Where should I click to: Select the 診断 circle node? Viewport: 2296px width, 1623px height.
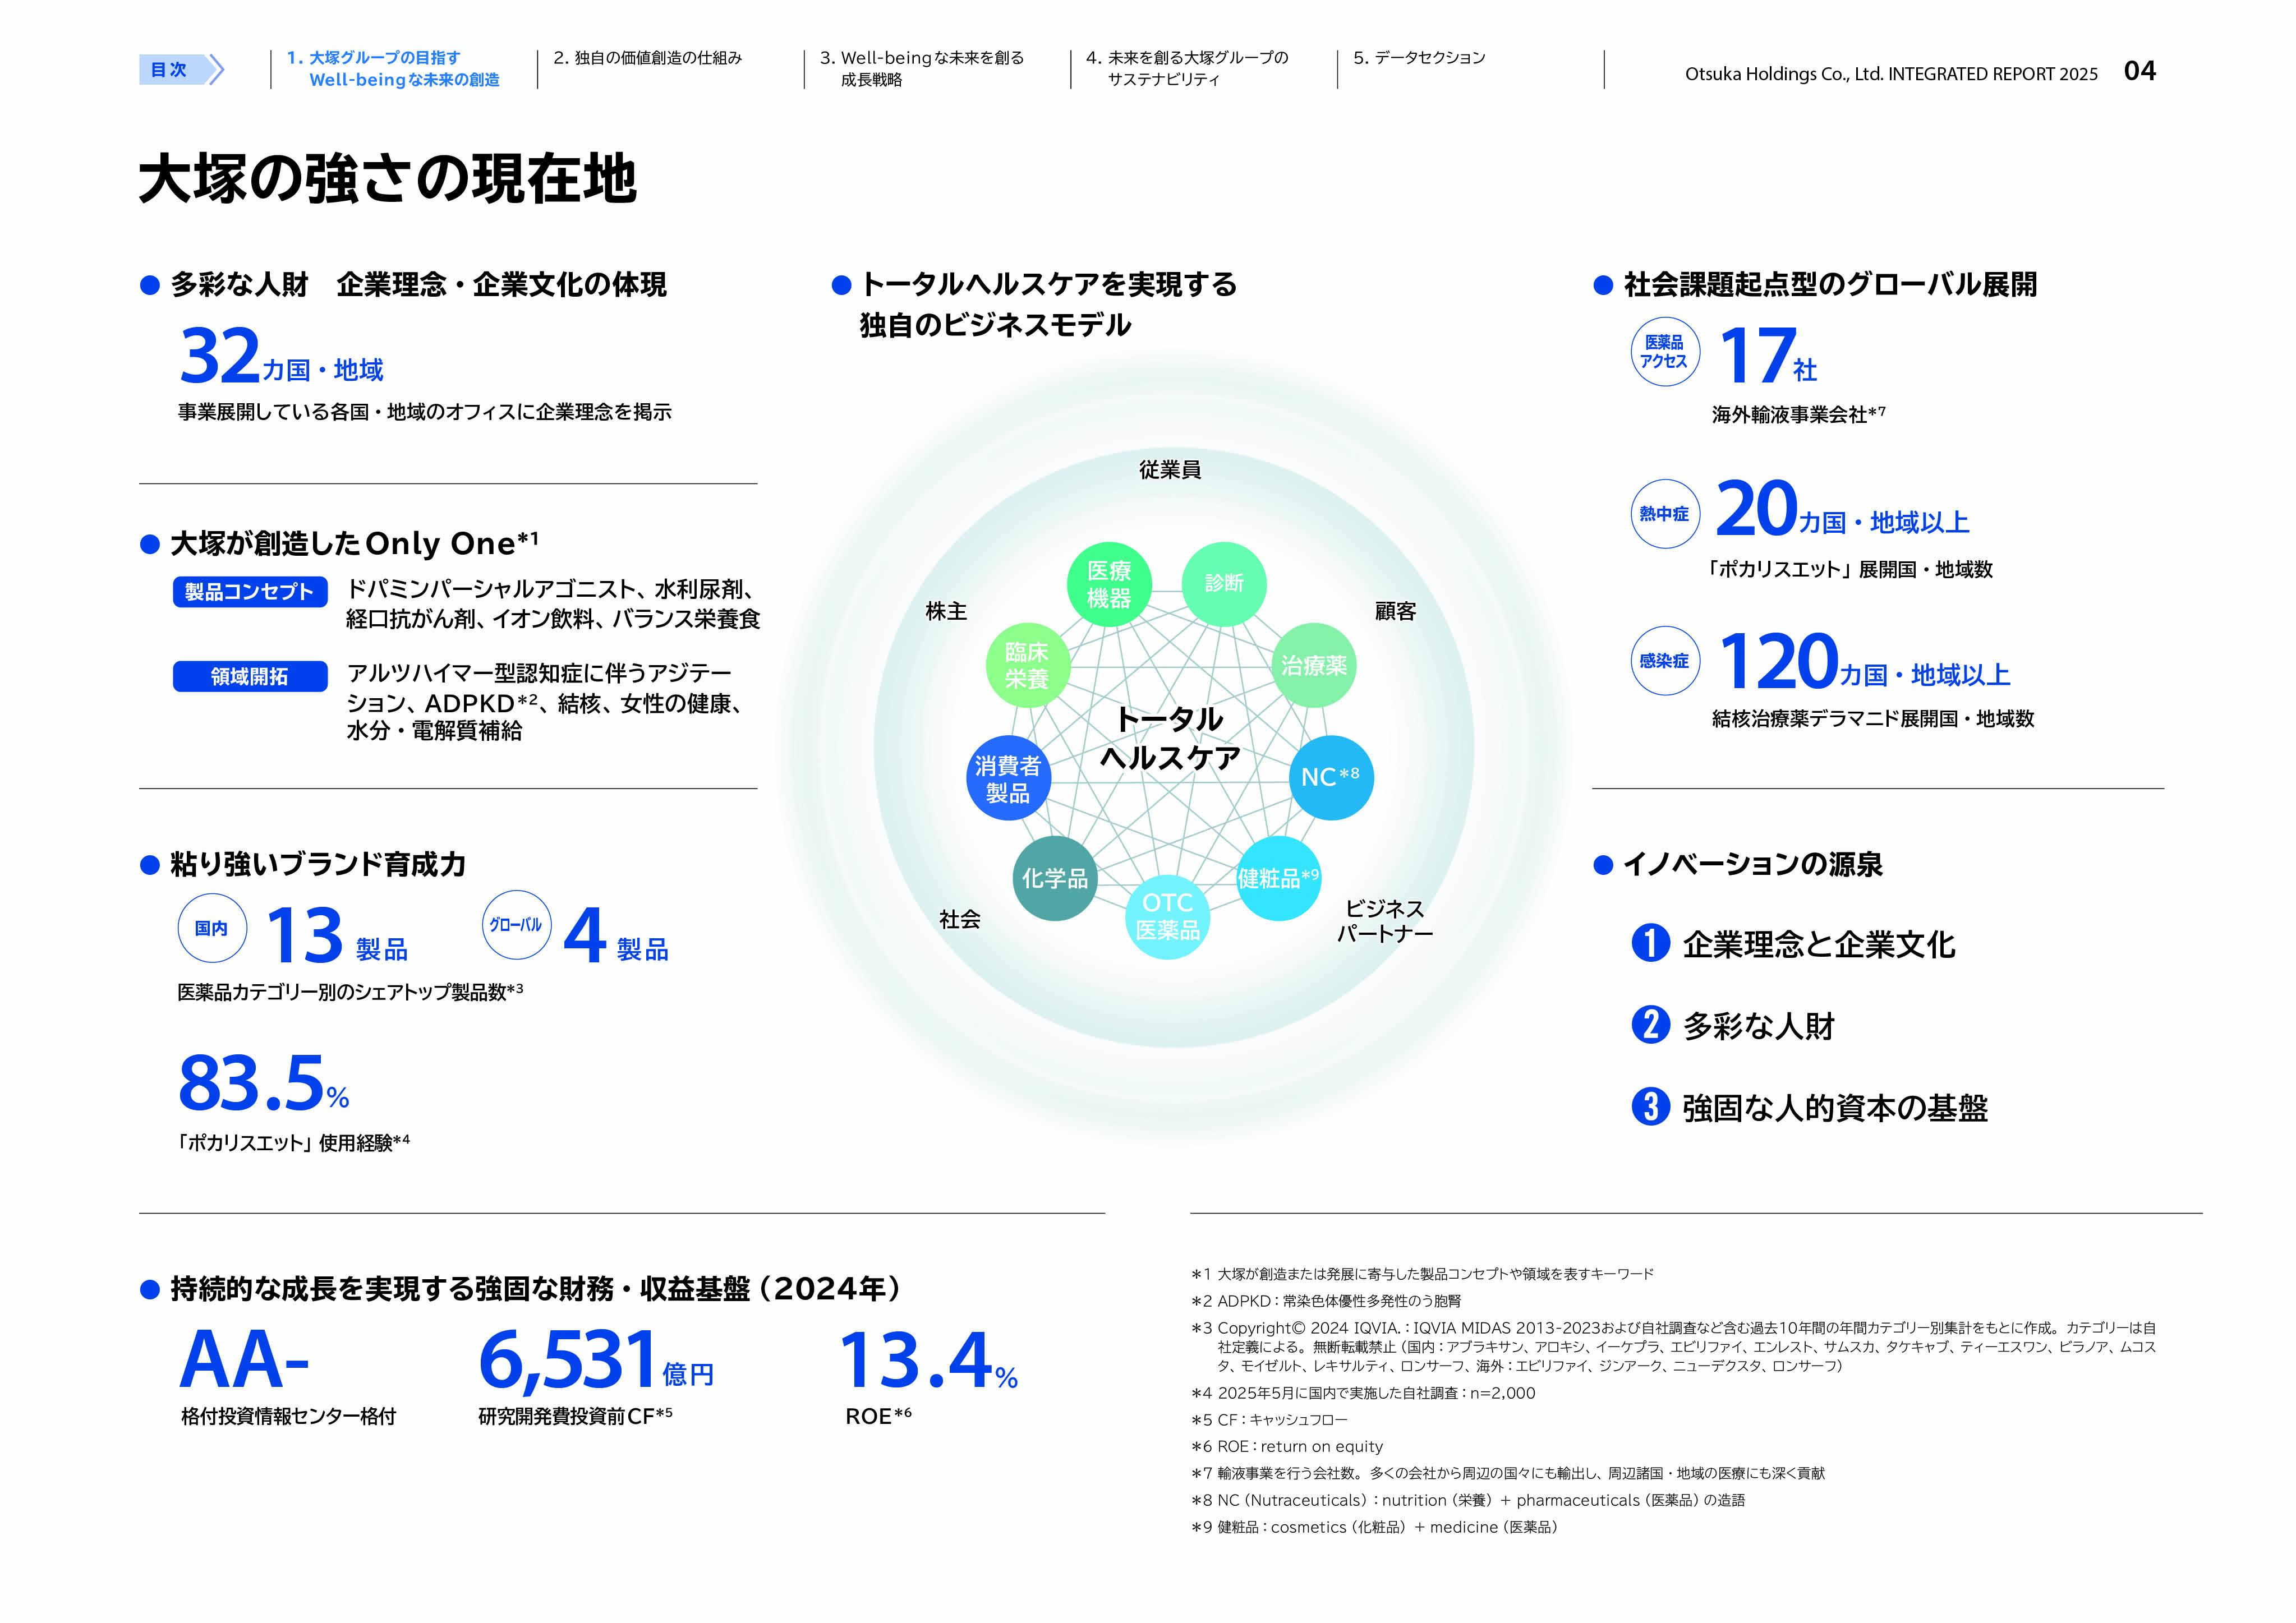click(x=1223, y=584)
